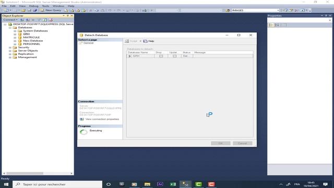Open the Help menu in menu bar
The image size is (334, 188).
coord(71,6)
